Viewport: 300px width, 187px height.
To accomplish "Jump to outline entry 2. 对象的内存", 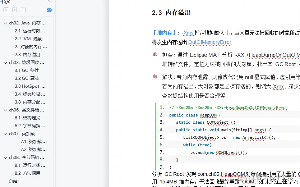I will [31, 47].
